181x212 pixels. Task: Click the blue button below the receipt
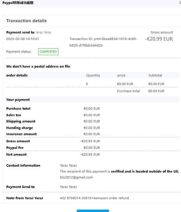tap(93, 211)
